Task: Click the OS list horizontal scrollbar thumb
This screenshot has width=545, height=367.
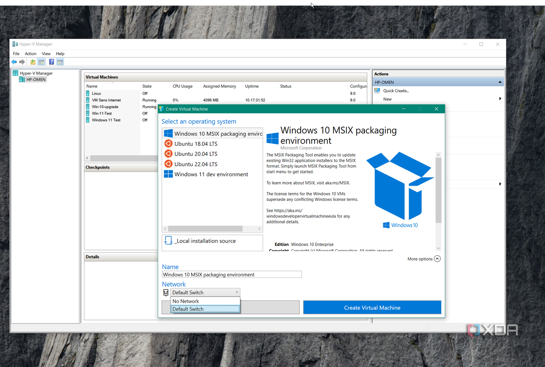Action: pyautogui.click(x=205, y=228)
